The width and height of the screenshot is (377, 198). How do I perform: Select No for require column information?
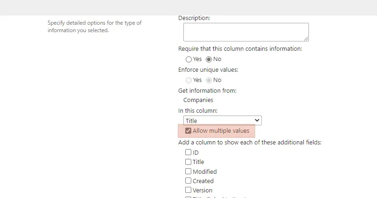click(209, 59)
